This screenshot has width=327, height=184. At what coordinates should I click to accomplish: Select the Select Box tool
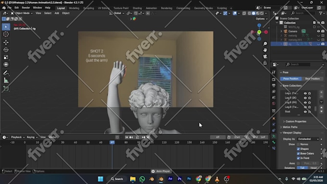6,27
